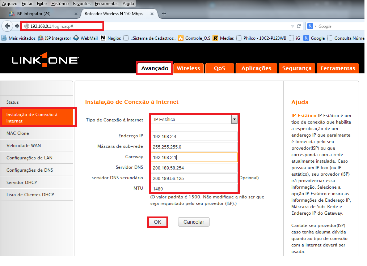Open the Google bookmark in bookmarks bar
Viewport: 367px width, 266px height.
pos(314,38)
